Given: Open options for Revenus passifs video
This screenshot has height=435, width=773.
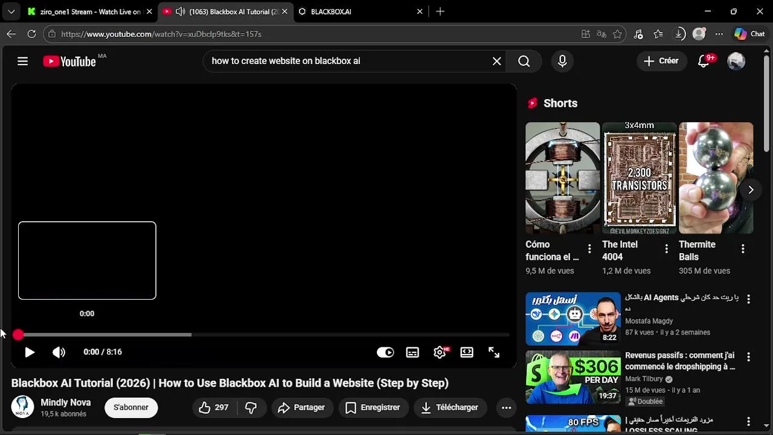Looking at the screenshot, I should tap(748, 357).
